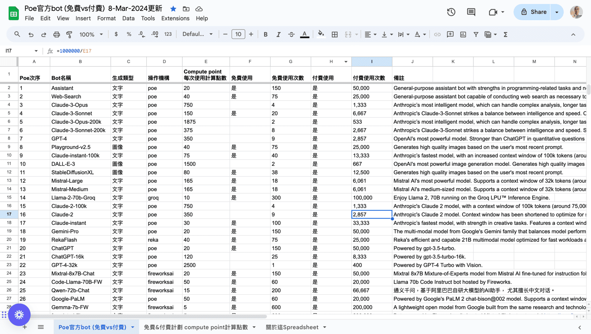
Task: Select column I by its header
Action: click(372, 62)
